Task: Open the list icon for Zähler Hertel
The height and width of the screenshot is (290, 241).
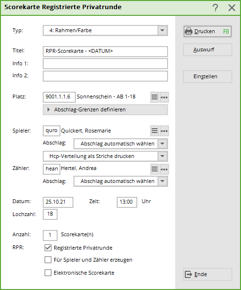Action: click(x=155, y=169)
